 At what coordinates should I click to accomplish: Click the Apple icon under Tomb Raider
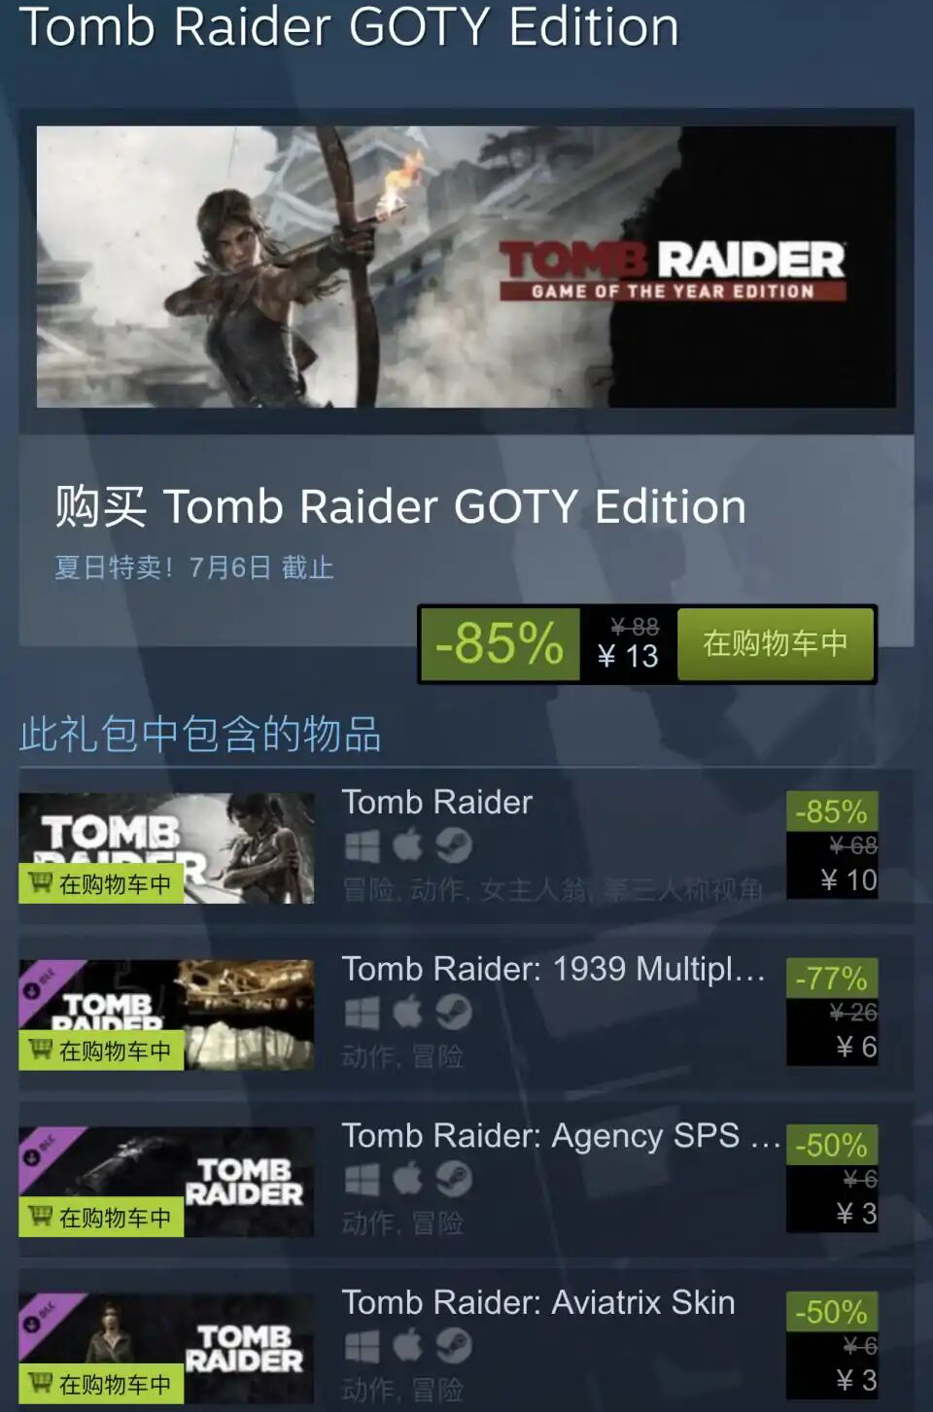408,845
